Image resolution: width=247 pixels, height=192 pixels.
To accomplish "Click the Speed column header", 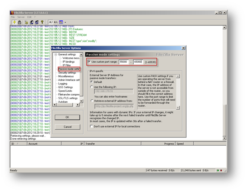I will (x=185, y=144).
